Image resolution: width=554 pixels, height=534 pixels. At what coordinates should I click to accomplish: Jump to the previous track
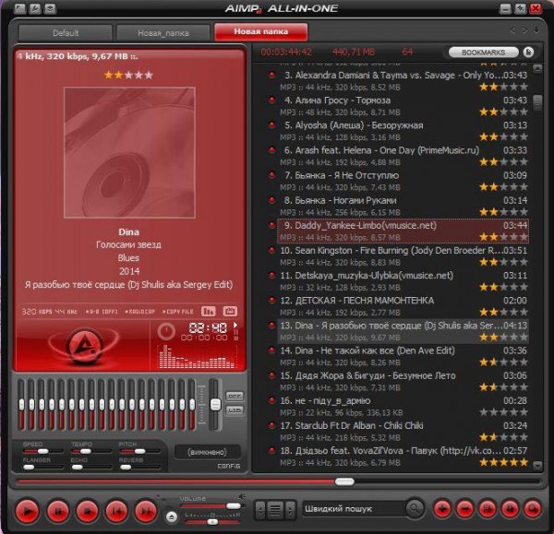116,510
